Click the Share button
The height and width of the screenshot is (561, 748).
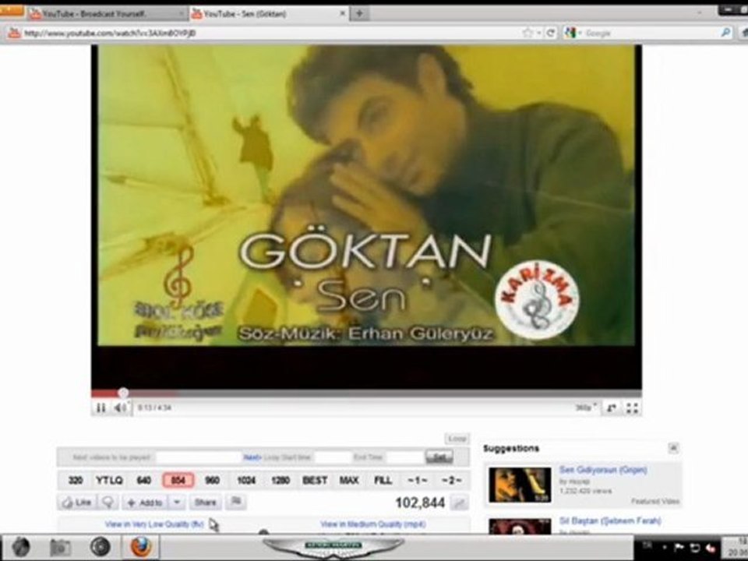tap(205, 503)
